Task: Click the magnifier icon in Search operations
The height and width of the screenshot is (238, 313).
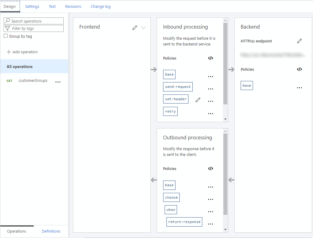Action: pos(8,21)
